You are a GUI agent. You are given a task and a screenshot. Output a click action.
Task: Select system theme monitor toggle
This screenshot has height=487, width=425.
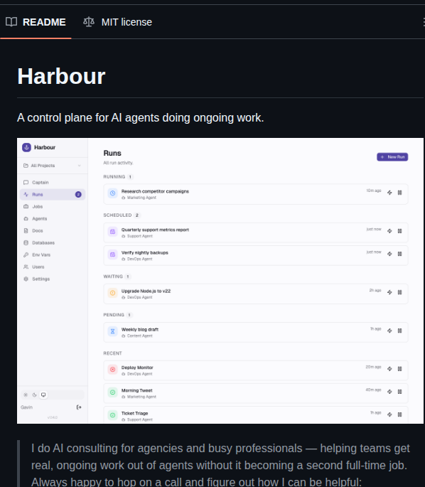pos(43,395)
